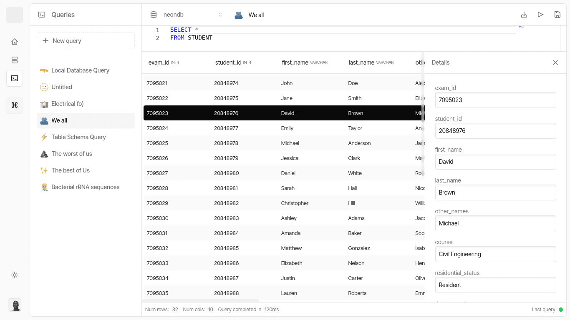Open The best of Us query
Viewport: 570px width, 320px height.
[86, 170]
